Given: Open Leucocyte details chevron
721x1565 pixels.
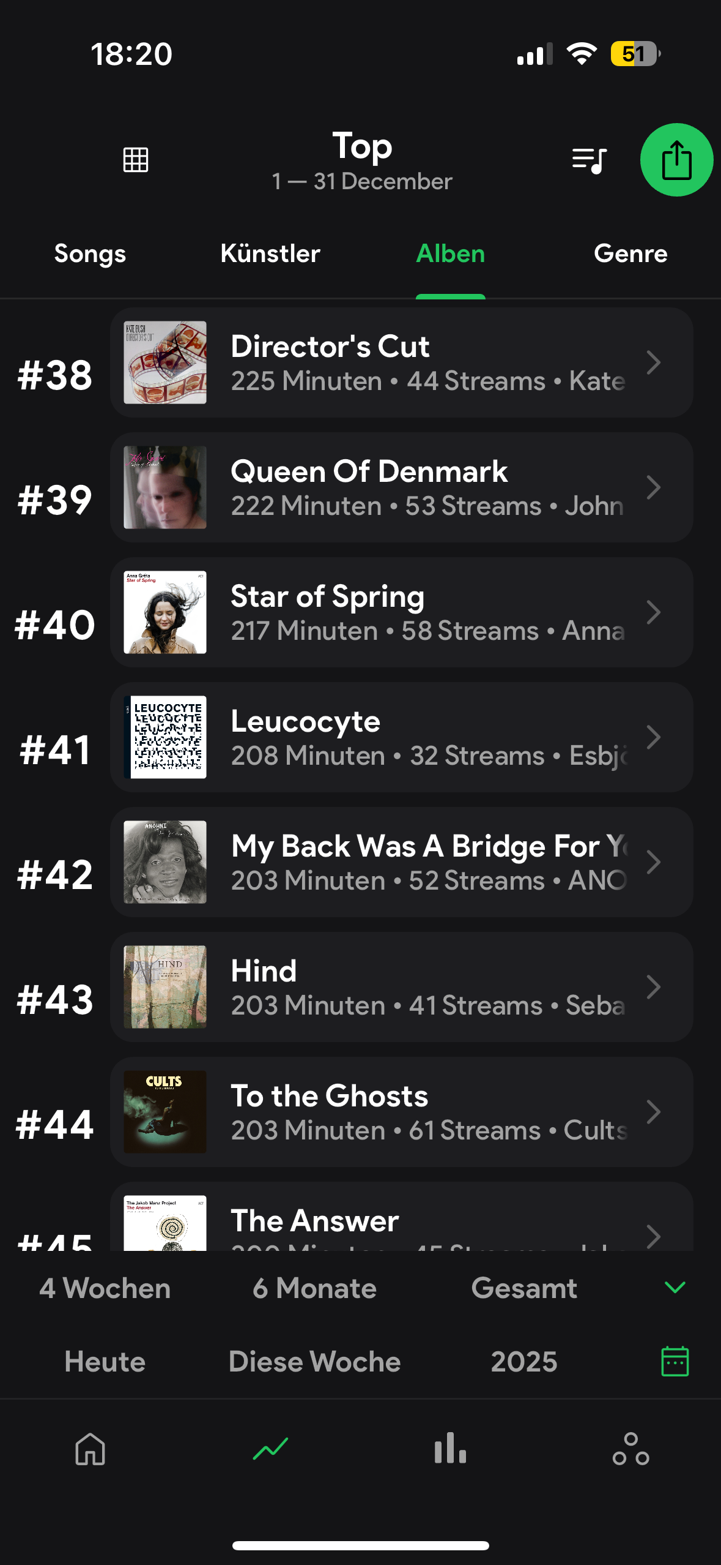Looking at the screenshot, I should [x=653, y=737].
